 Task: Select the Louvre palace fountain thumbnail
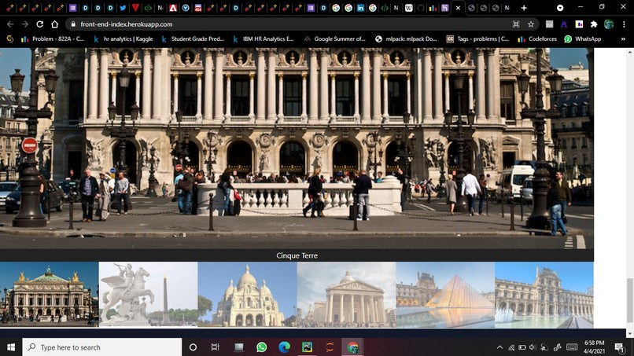pyautogui.click(x=544, y=294)
